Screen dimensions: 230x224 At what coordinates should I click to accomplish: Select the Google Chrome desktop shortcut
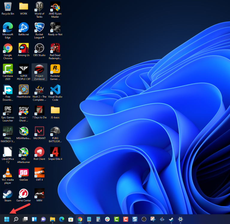coord(8,51)
